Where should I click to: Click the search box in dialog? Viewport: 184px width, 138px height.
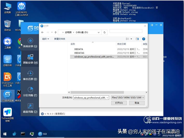tap(126, 31)
